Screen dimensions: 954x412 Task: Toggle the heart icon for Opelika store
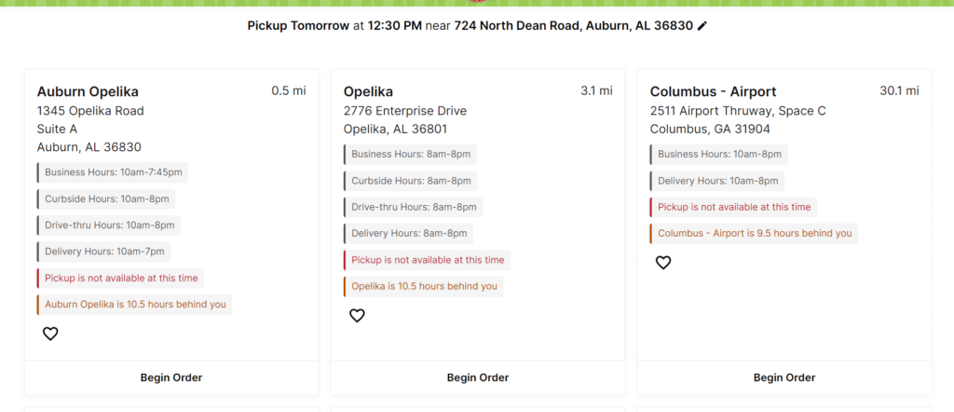tap(357, 316)
